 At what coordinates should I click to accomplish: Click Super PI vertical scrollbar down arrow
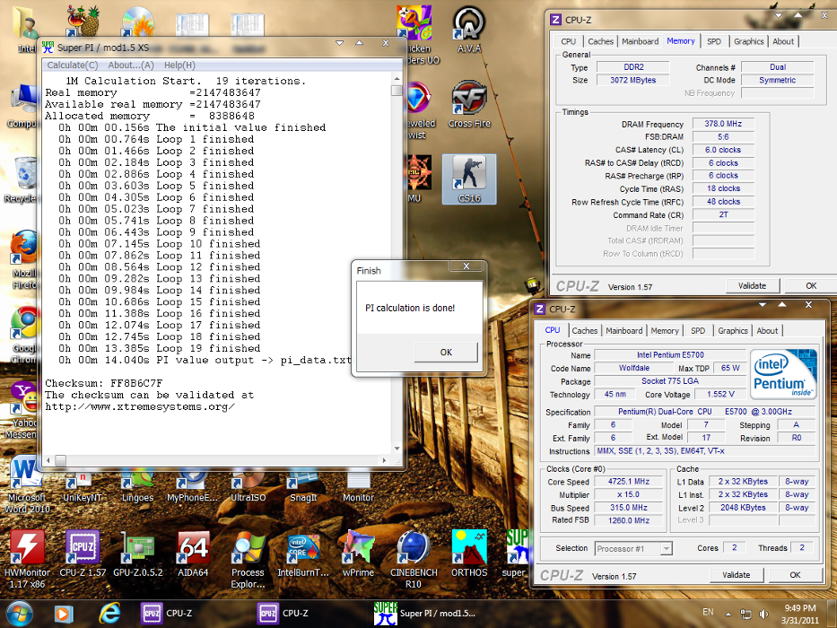click(x=397, y=449)
